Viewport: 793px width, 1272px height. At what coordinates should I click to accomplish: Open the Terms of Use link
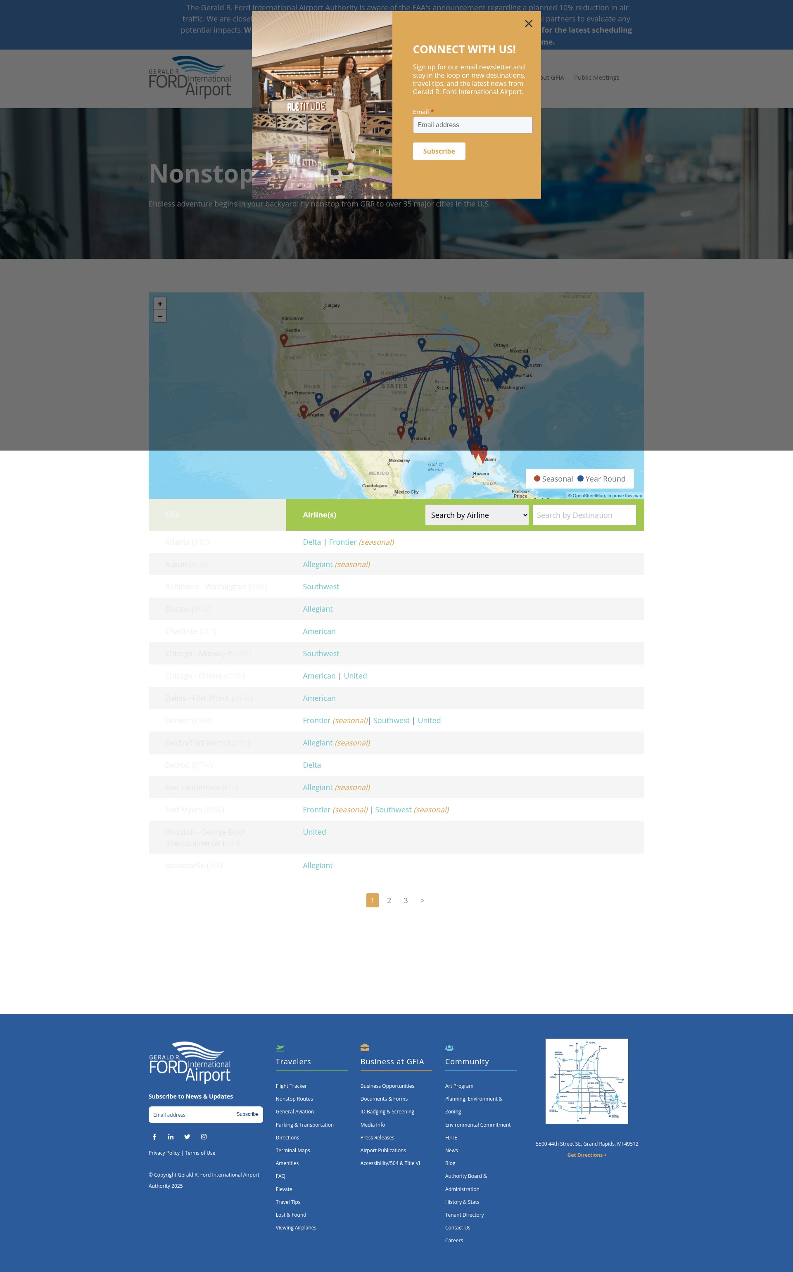pyautogui.click(x=200, y=1153)
